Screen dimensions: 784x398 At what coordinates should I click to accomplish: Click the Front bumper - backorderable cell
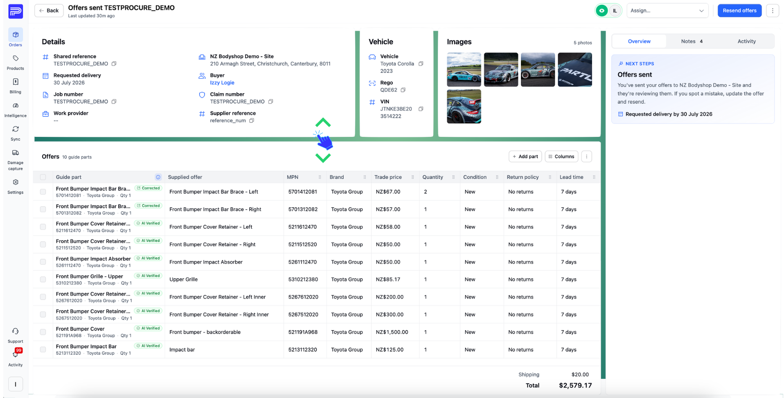tap(224, 332)
